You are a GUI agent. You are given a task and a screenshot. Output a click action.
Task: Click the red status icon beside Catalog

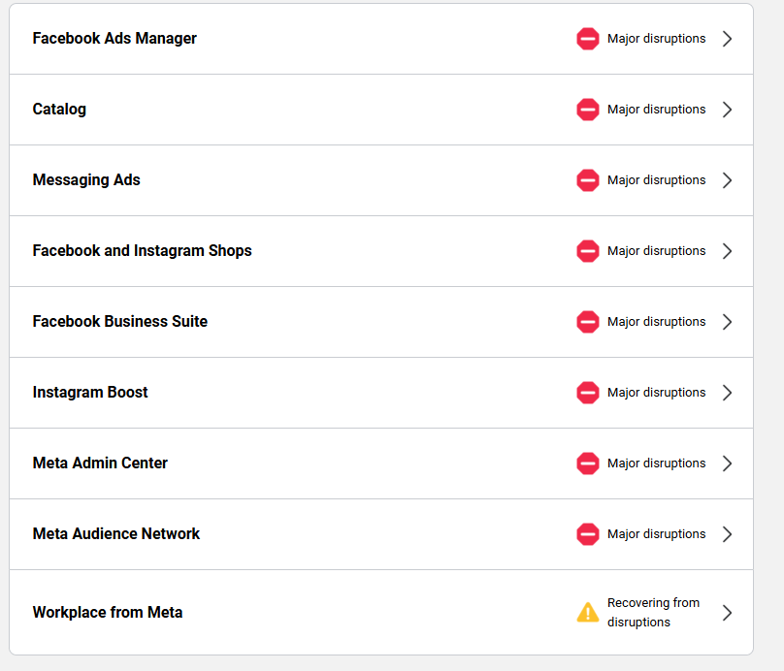[x=588, y=110]
